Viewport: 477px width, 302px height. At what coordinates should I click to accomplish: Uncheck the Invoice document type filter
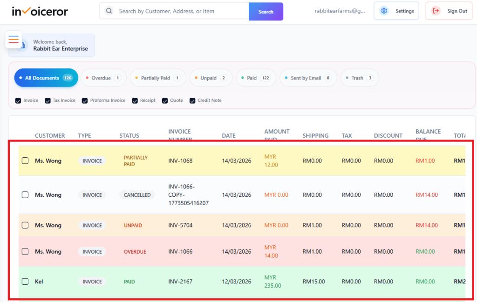[18, 100]
